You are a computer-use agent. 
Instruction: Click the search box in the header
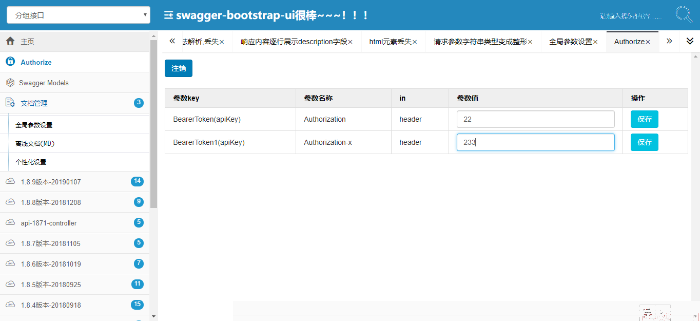coord(631,15)
